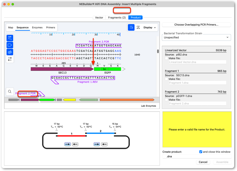Screen dimensions: 237x171
Task: Click Source: pEGFP-1.dna text
Action: point(178,96)
